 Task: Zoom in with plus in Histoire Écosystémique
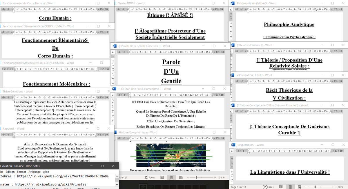point(215,177)
